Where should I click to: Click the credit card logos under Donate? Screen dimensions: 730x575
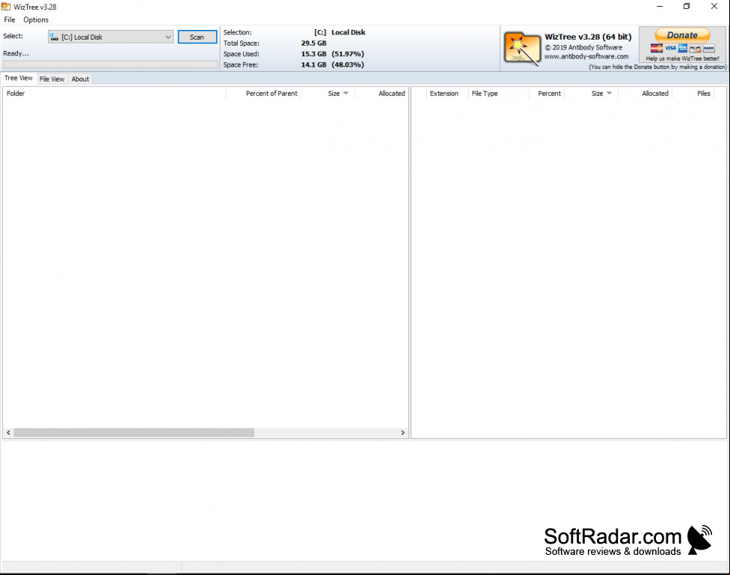point(682,49)
